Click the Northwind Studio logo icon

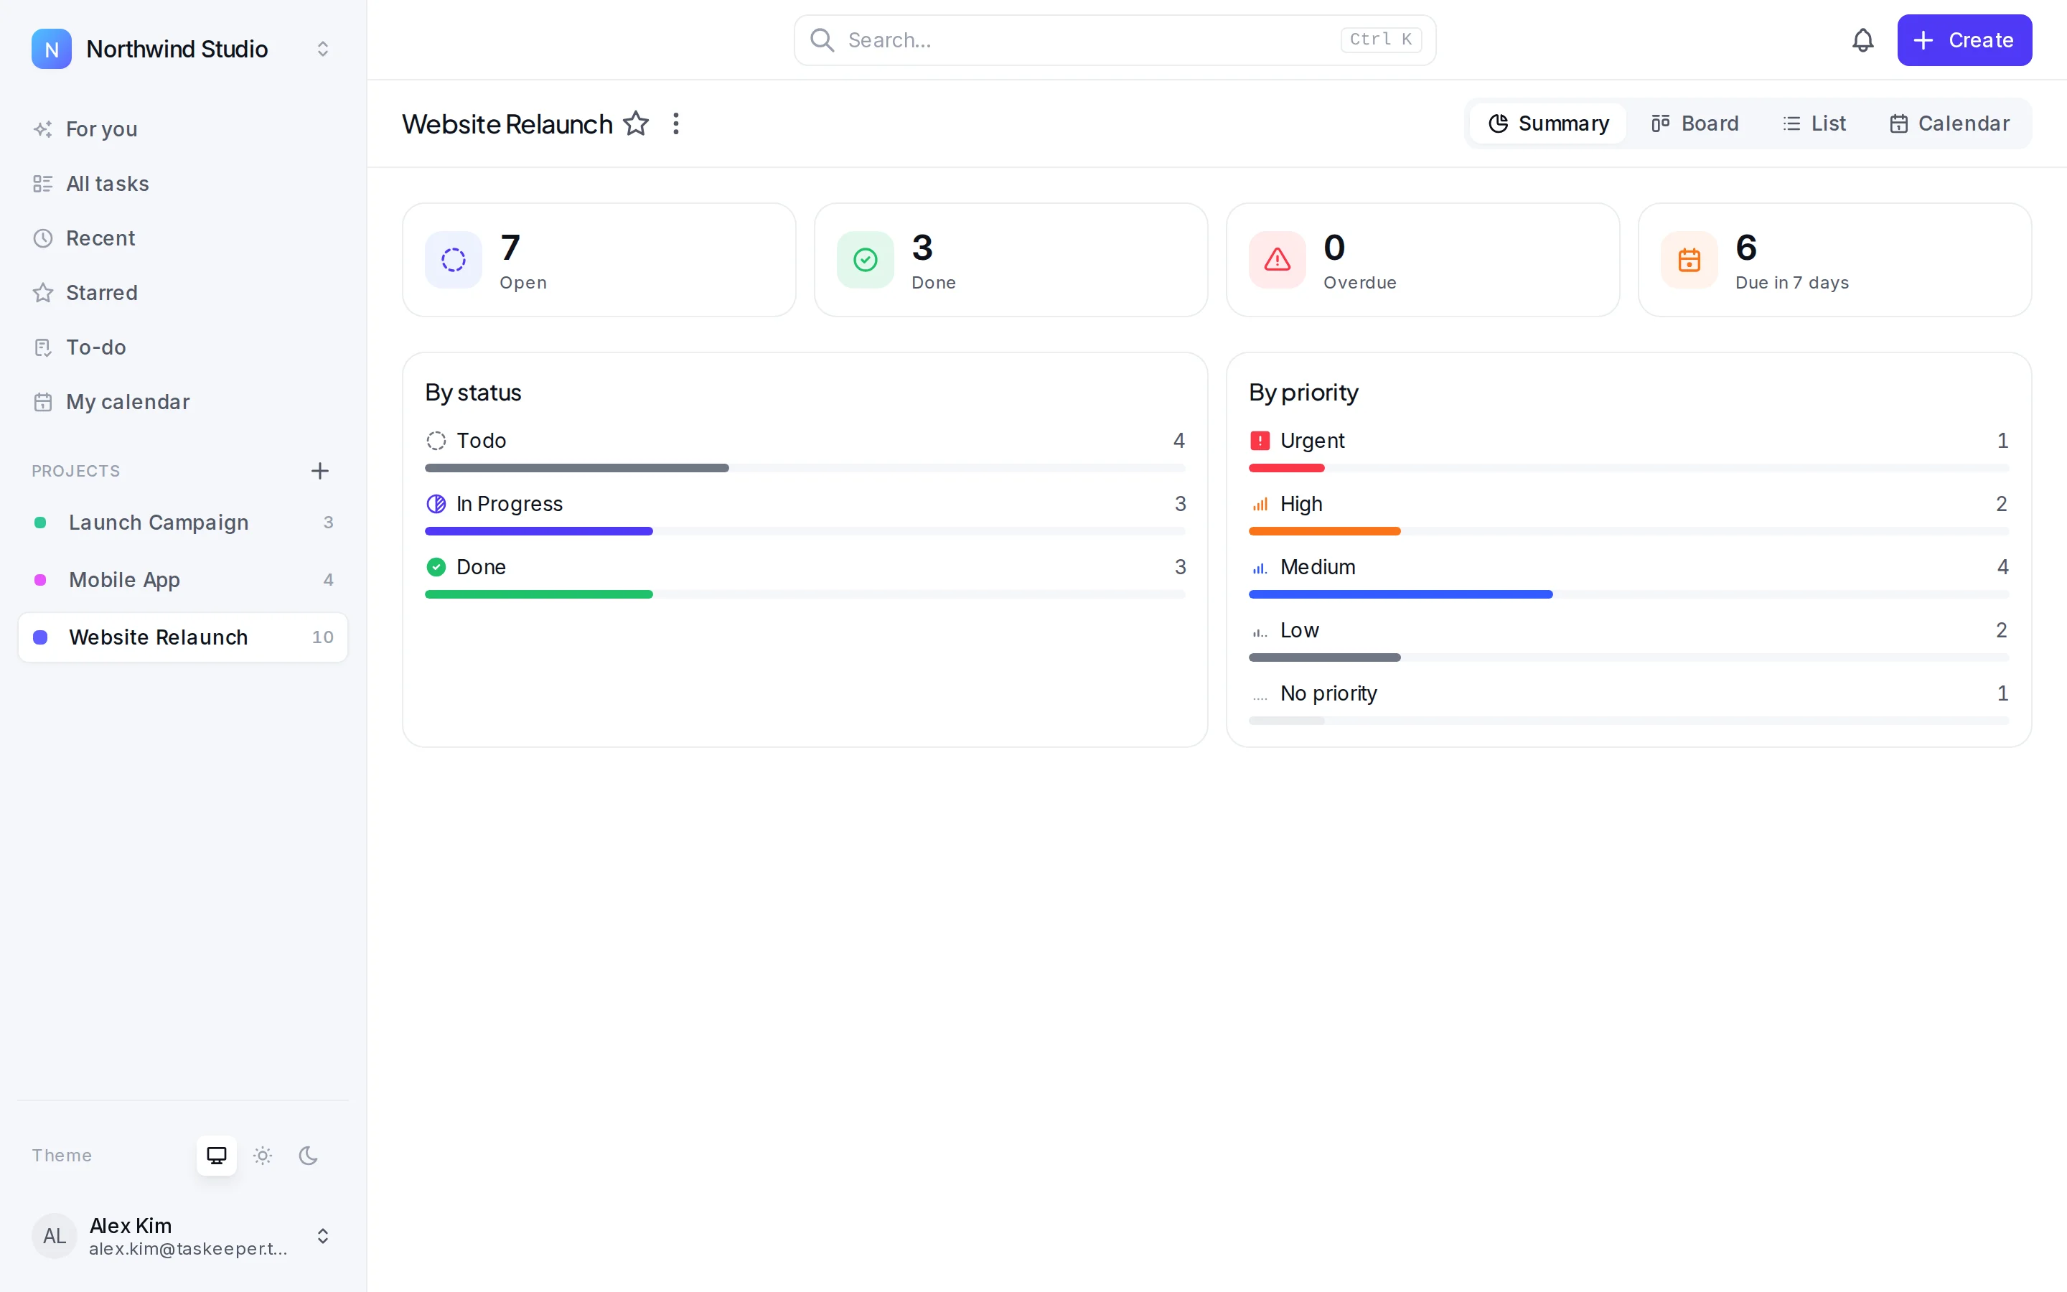click(51, 49)
